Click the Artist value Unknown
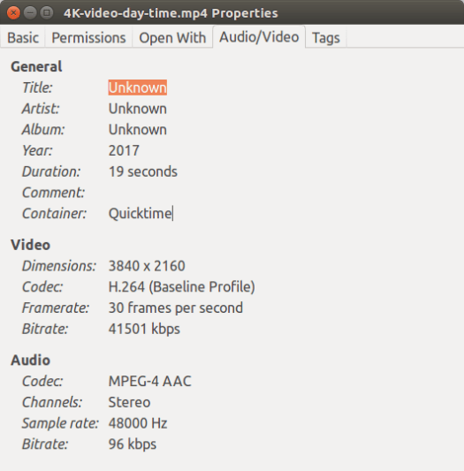 click(x=138, y=109)
